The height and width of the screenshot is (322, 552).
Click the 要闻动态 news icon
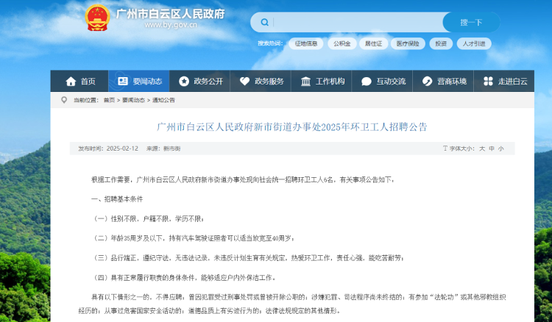pyautogui.click(x=122, y=81)
